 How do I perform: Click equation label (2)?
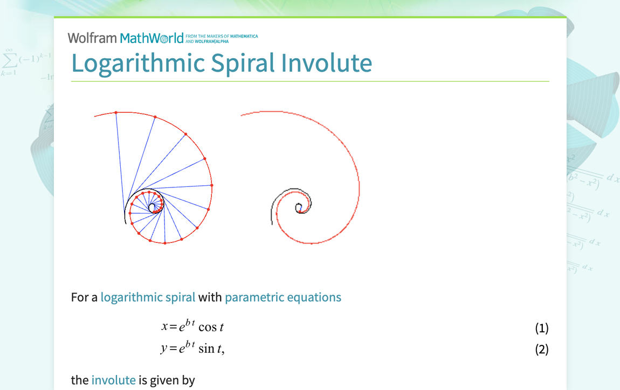pyautogui.click(x=543, y=349)
